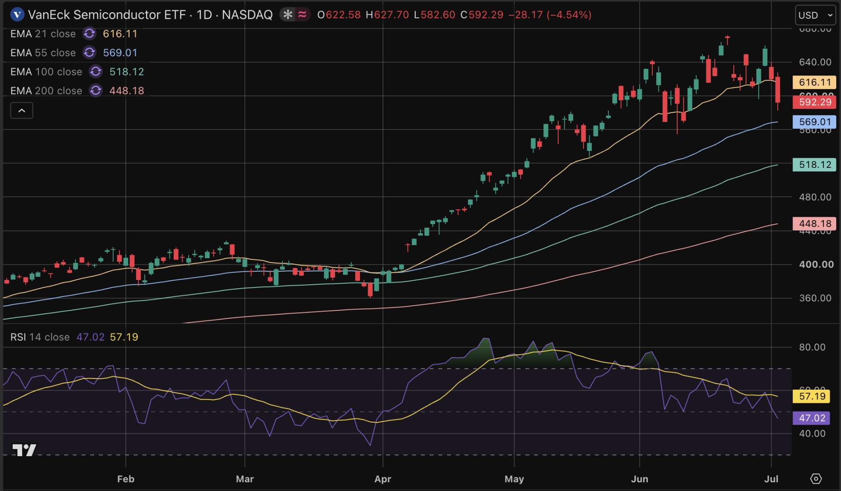Click the red 592.29 last price label

814,102
